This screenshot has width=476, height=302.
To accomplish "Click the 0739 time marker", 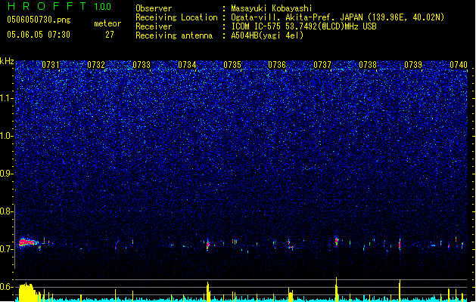I will 413,65.
